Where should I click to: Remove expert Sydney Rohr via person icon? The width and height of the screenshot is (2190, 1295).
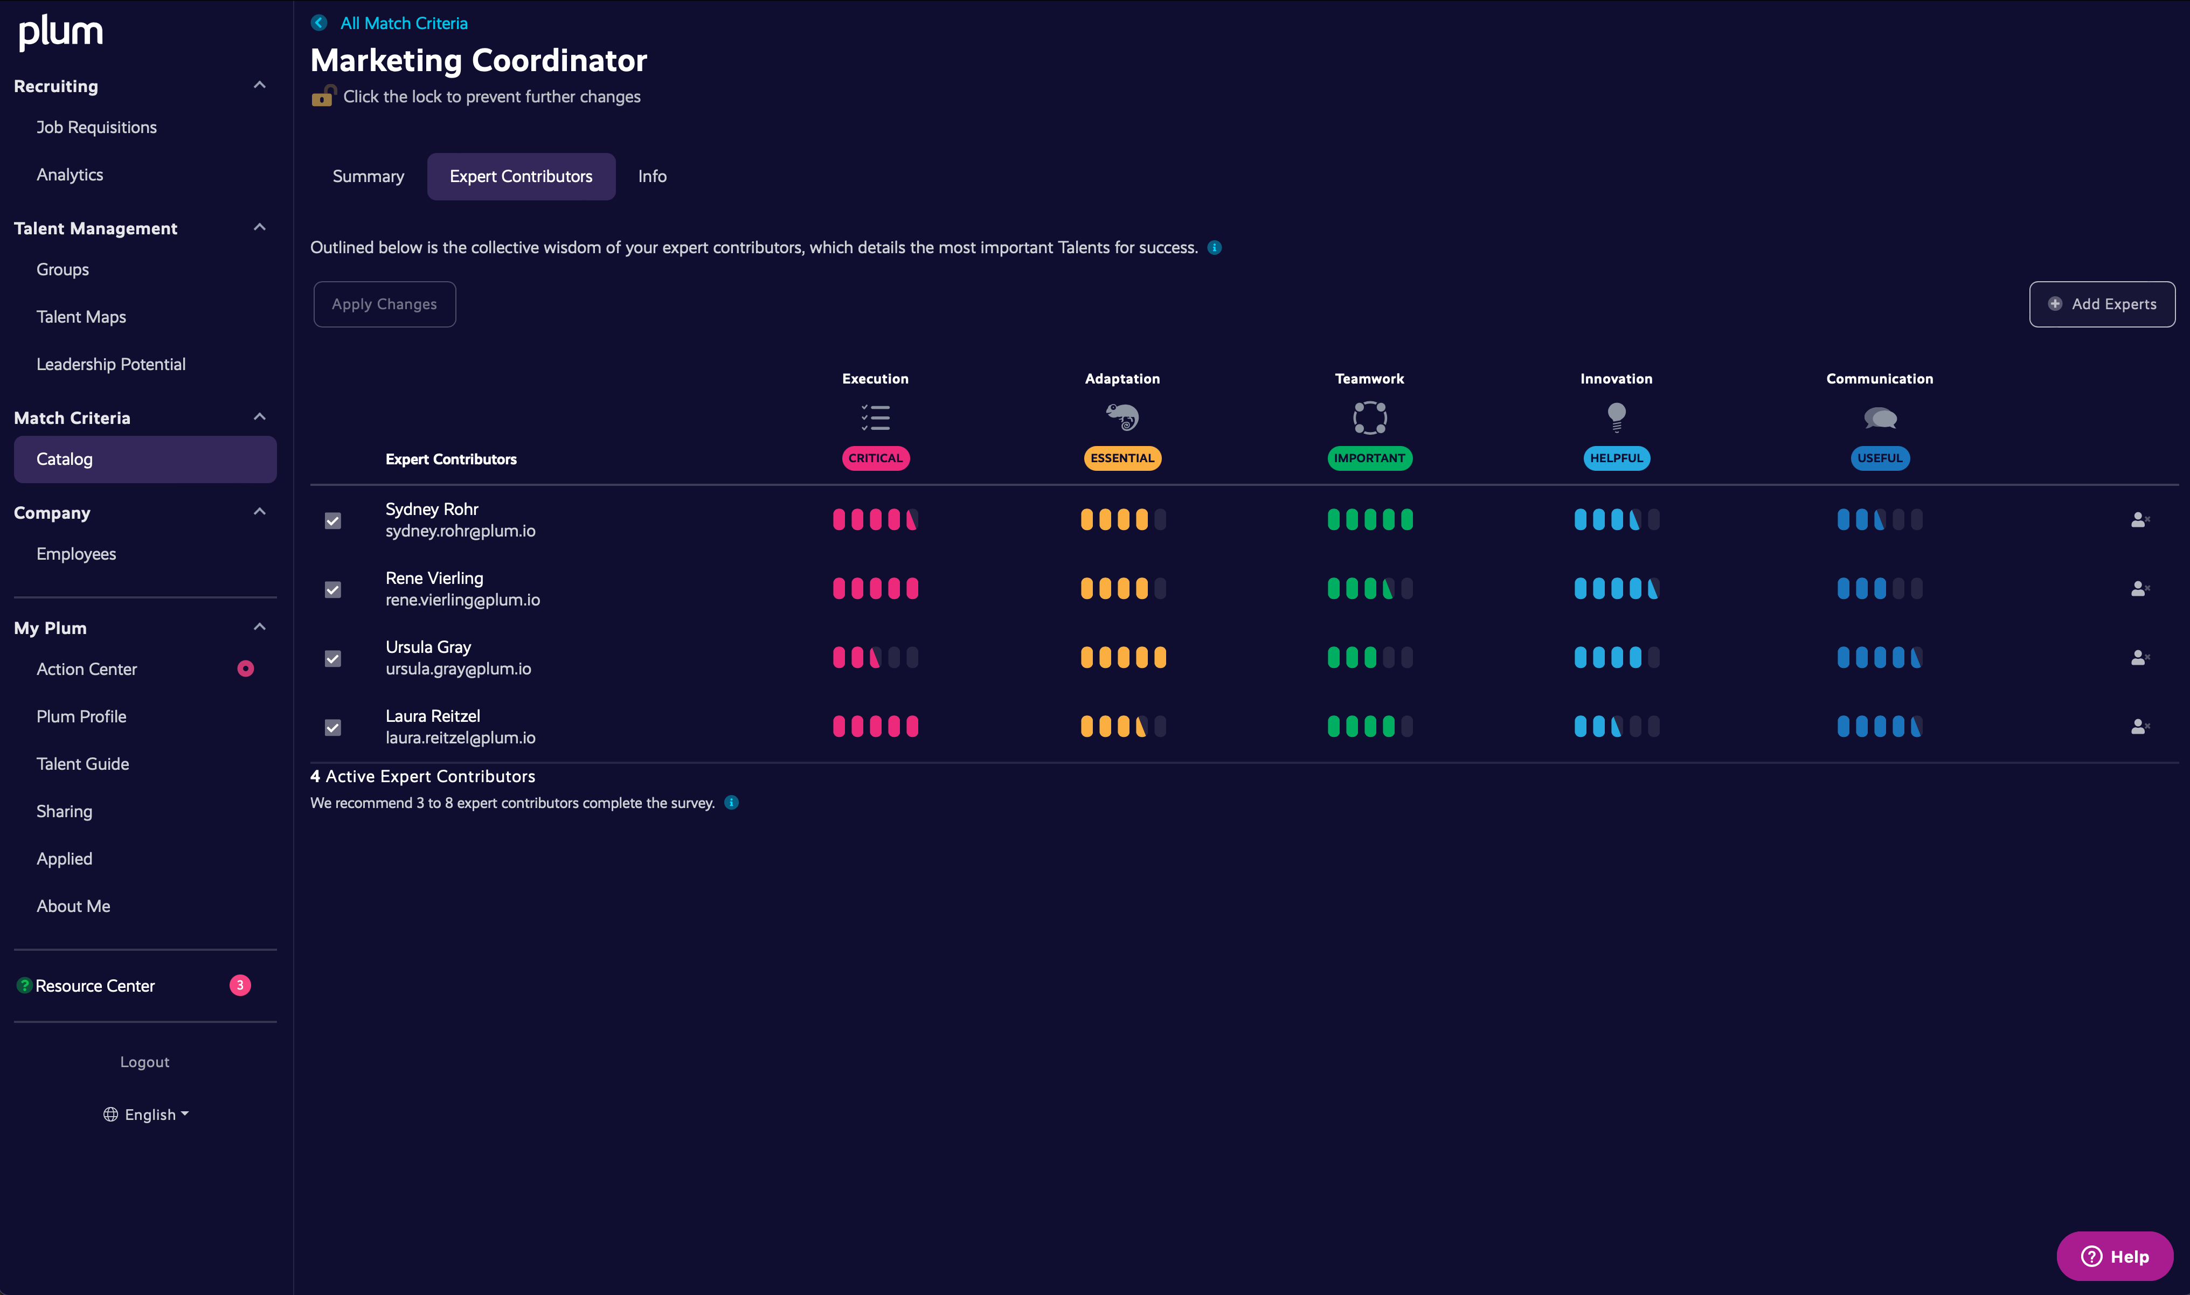pos(2139,520)
